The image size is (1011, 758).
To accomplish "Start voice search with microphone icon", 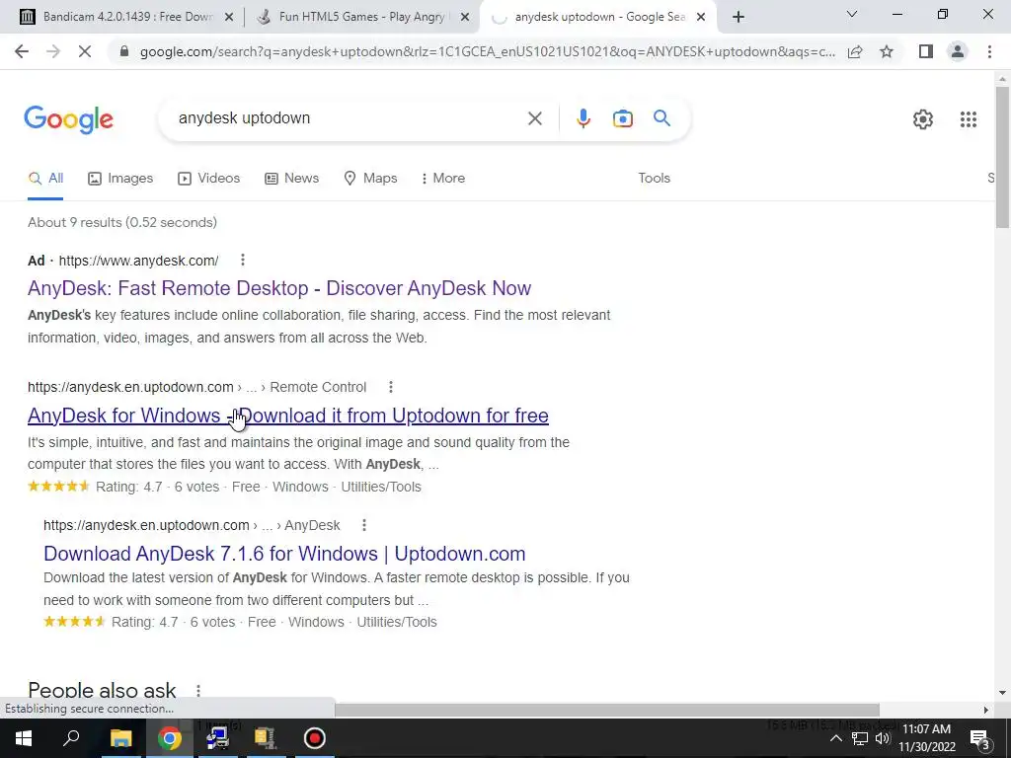I will tap(583, 118).
